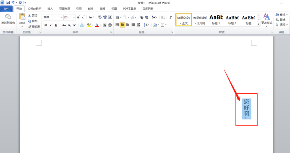
Task: Expand the font color arrow
Action: coord(101,25)
